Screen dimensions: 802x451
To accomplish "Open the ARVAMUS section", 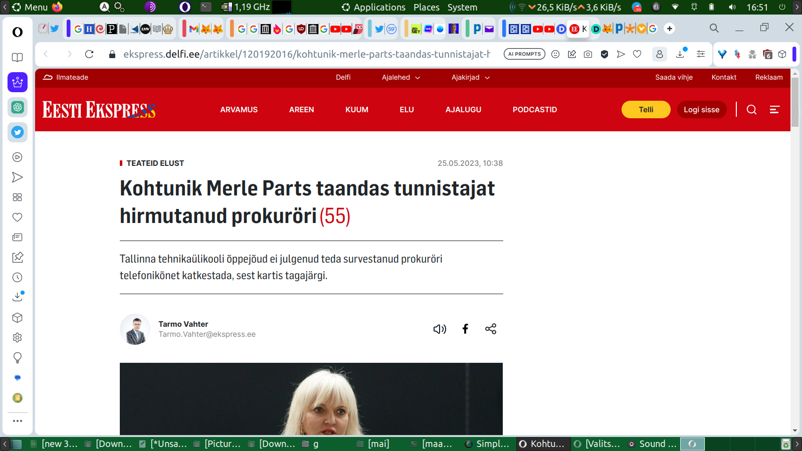I will [239, 110].
